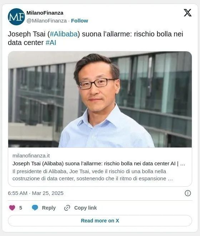Open the #Alibaba hashtag
The image size is (200, 236).
coord(64,34)
